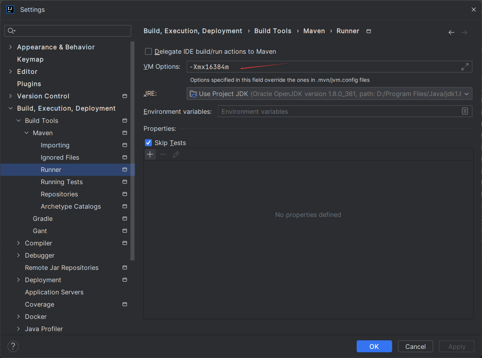
Task: Expand Appearance & Behavior section
Action: [x=10, y=47]
